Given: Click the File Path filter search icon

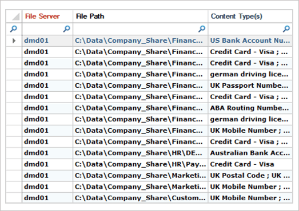Looking at the screenshot, I should pos(202,29).
